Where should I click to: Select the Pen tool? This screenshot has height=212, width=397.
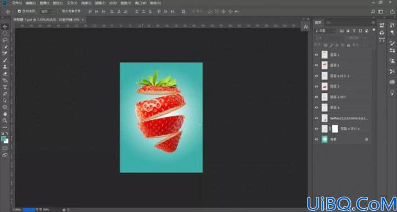5,93
